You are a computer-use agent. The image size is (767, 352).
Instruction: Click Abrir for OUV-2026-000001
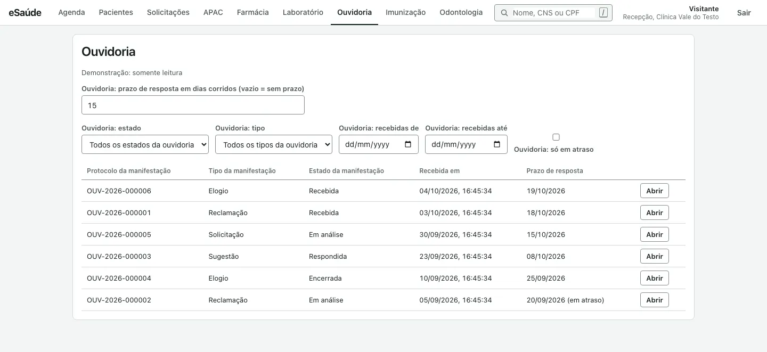tap(655, 212)
